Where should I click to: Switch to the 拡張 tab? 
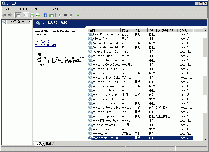coord(38,144)
